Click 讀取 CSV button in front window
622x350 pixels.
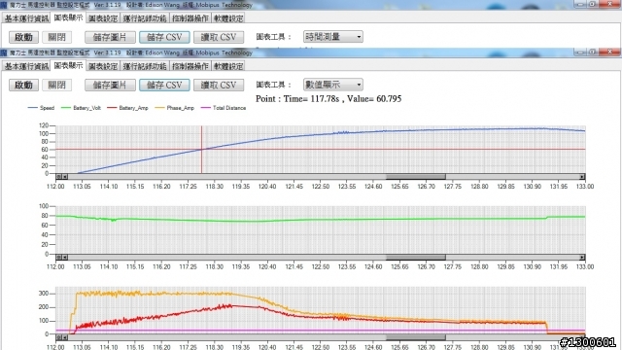click(x=219, y=85)
